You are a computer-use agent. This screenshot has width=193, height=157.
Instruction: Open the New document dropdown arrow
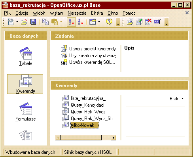pyautogui.click(x=17, y=21)
